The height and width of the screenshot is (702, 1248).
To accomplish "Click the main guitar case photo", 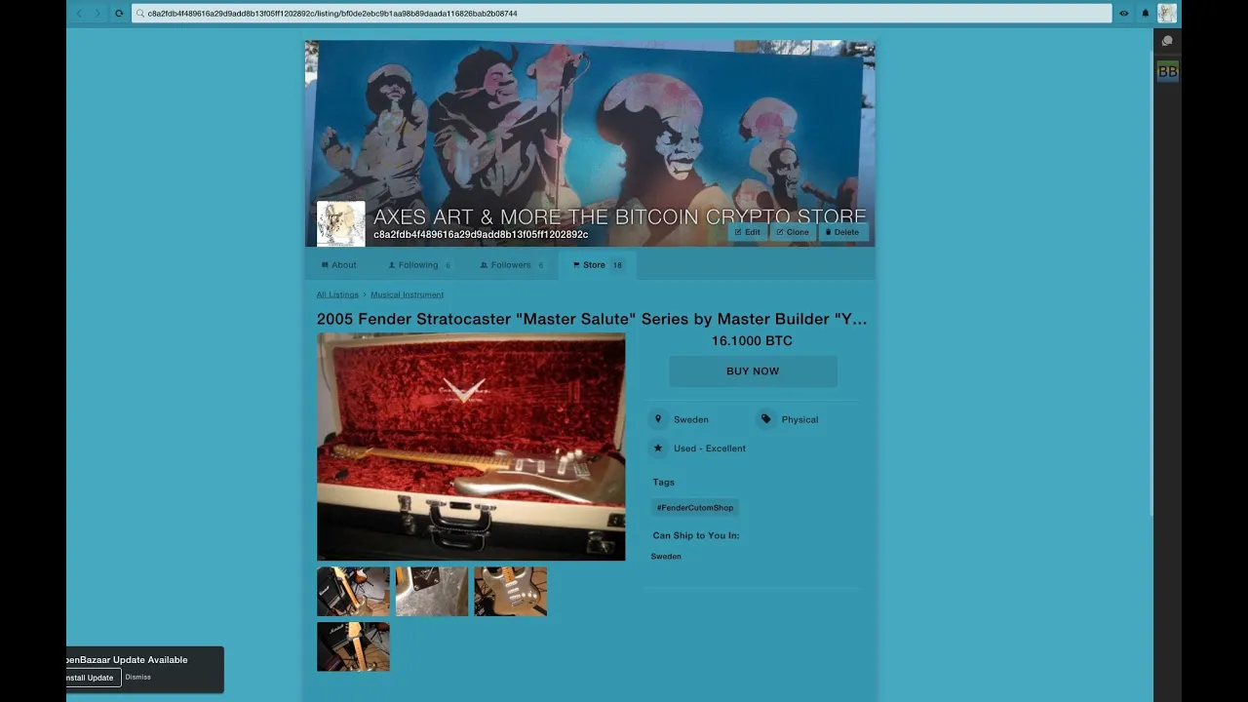I will [471, 447].
